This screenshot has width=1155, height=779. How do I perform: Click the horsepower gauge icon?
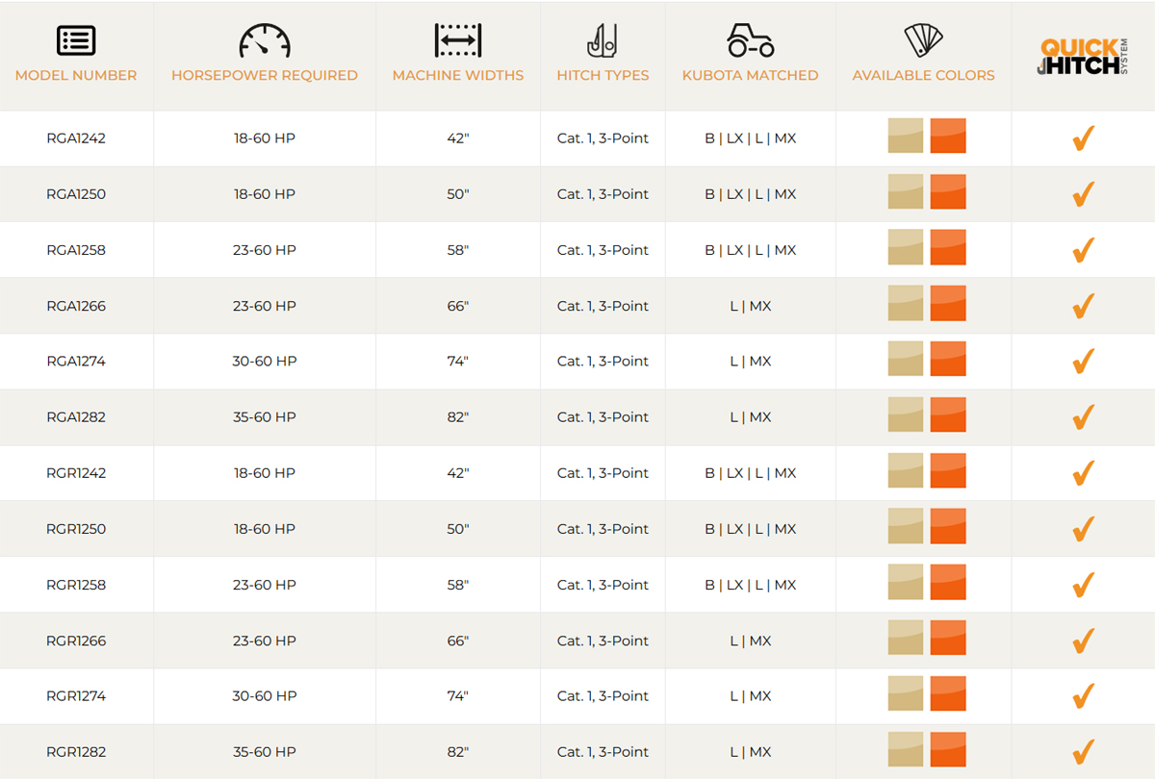pos(265,40)
